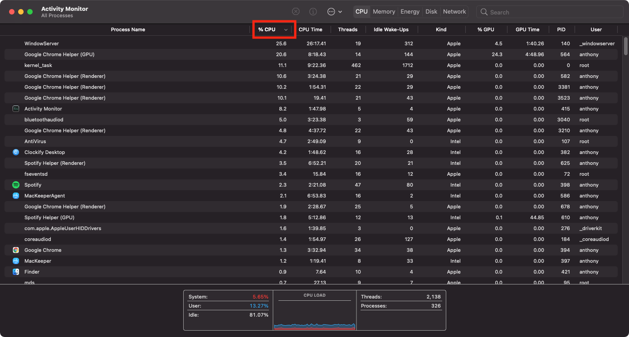Switch to the Disk tab

click(x=431, y=12)
